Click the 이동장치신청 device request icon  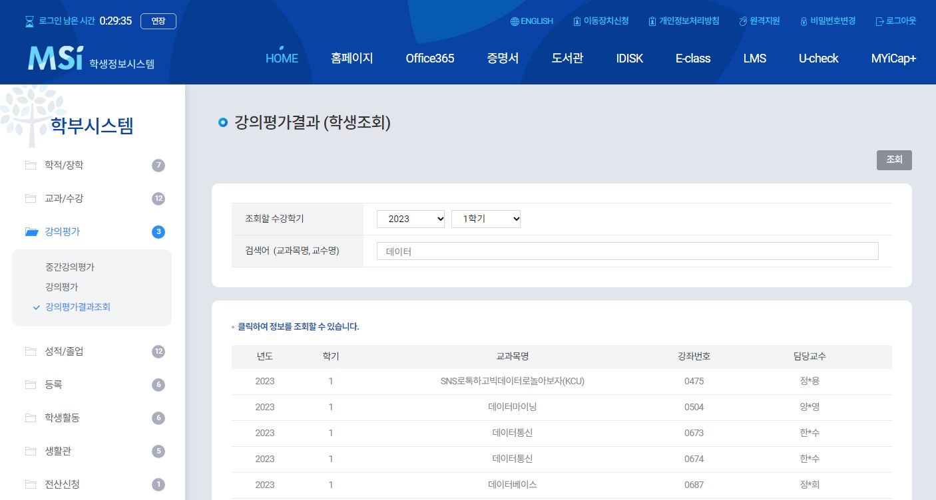(577, 21)
